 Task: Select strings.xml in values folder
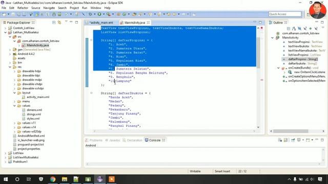[34, 114]
